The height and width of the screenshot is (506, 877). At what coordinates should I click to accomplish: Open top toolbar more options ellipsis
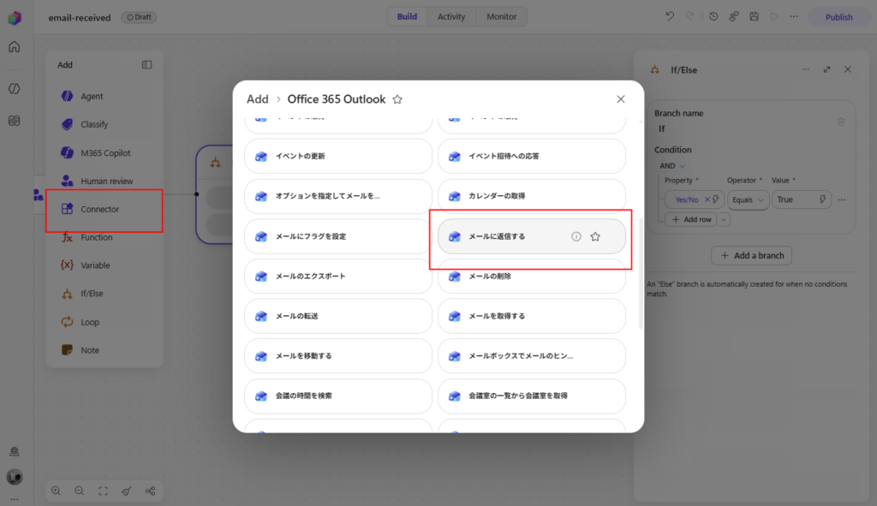[x=794, y=16]
